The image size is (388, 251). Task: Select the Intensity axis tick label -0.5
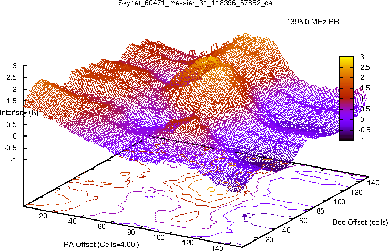11,148
